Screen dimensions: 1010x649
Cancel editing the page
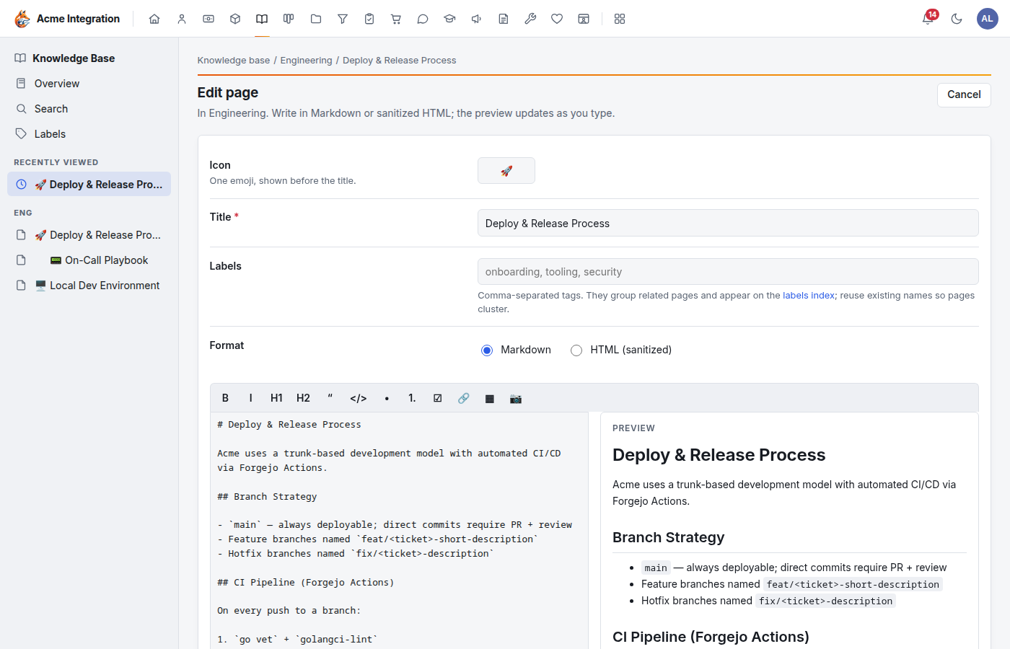click(964, 94)
